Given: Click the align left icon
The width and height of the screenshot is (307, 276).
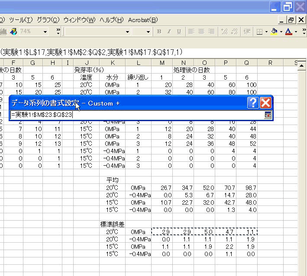Looking at the screenshot, I should click(191, 32).
